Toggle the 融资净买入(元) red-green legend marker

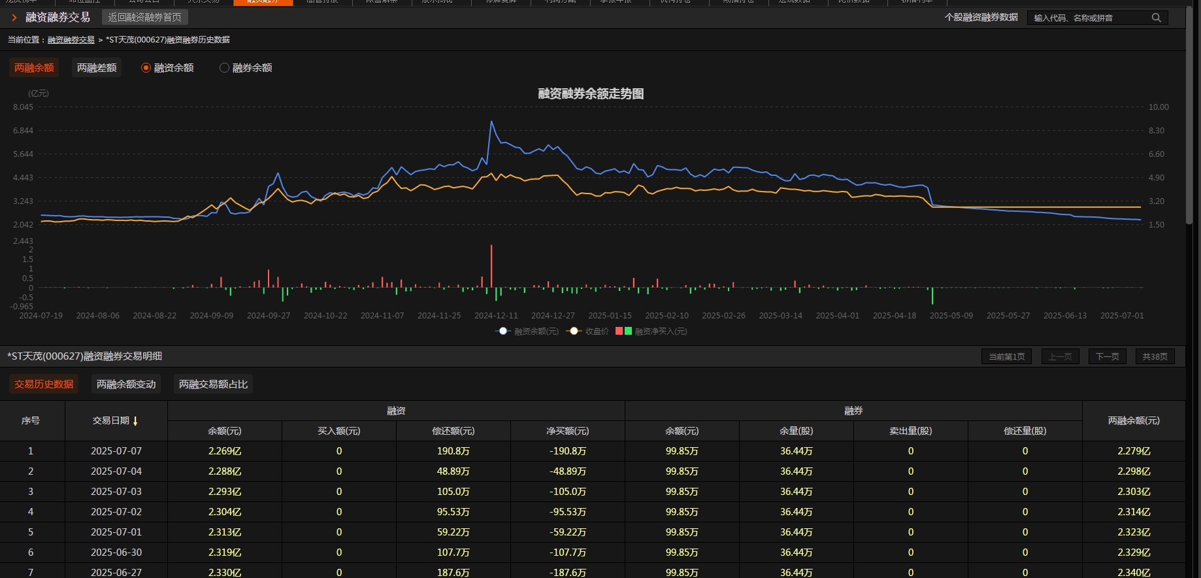click(x=623, y=331)
